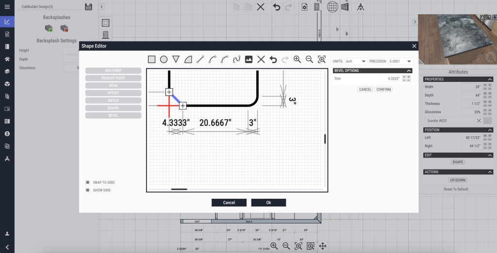497x253 pixels.
Task: Click the 3D box icon in left sidebar
Action: 7,84
